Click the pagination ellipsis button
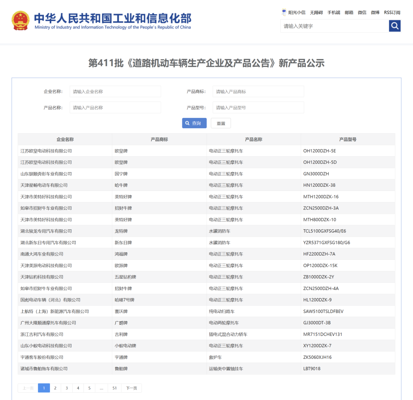413x400 pixels. pyautogui.click(x=102, y=388)
